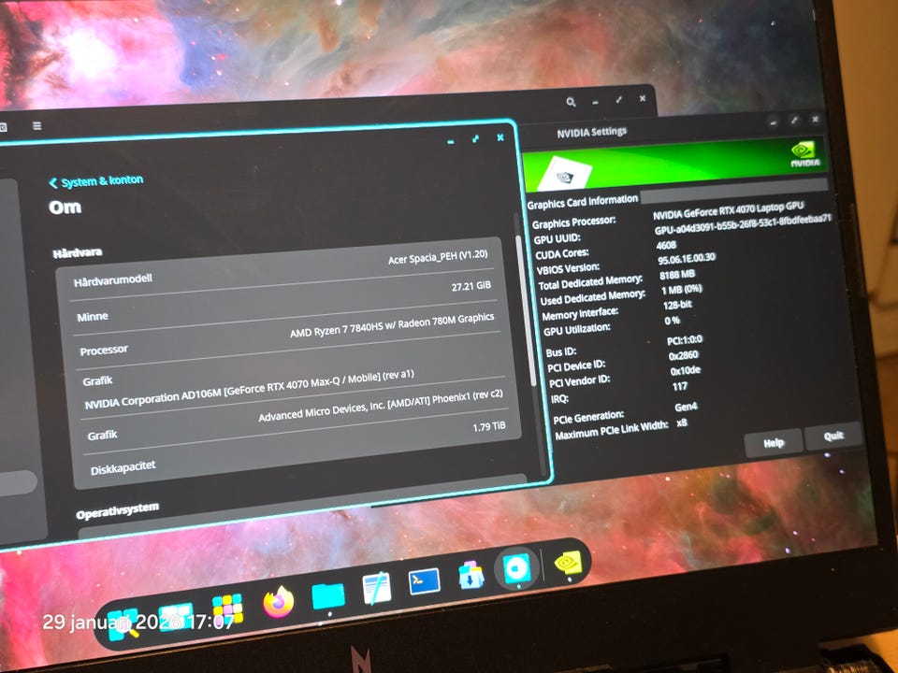Select the Settings icon in the dock

516,569
